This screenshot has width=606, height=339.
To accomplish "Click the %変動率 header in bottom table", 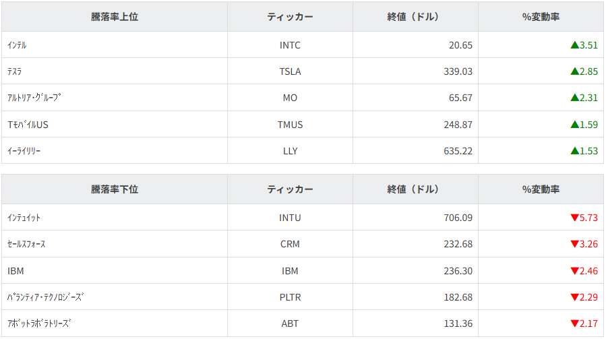I will [541, 189].
